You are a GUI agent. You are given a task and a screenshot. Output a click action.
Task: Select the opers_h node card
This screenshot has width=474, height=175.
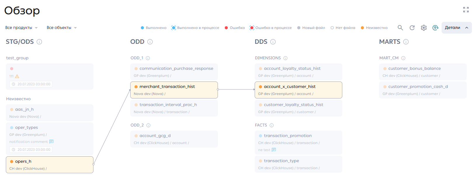point(50,165)
